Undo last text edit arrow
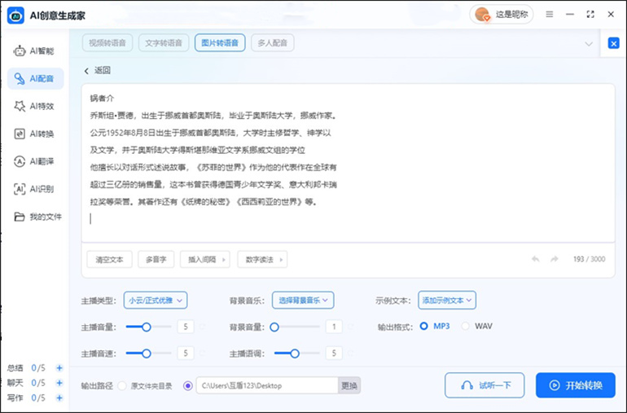627x413 pixels. click(x=536, y=259)
